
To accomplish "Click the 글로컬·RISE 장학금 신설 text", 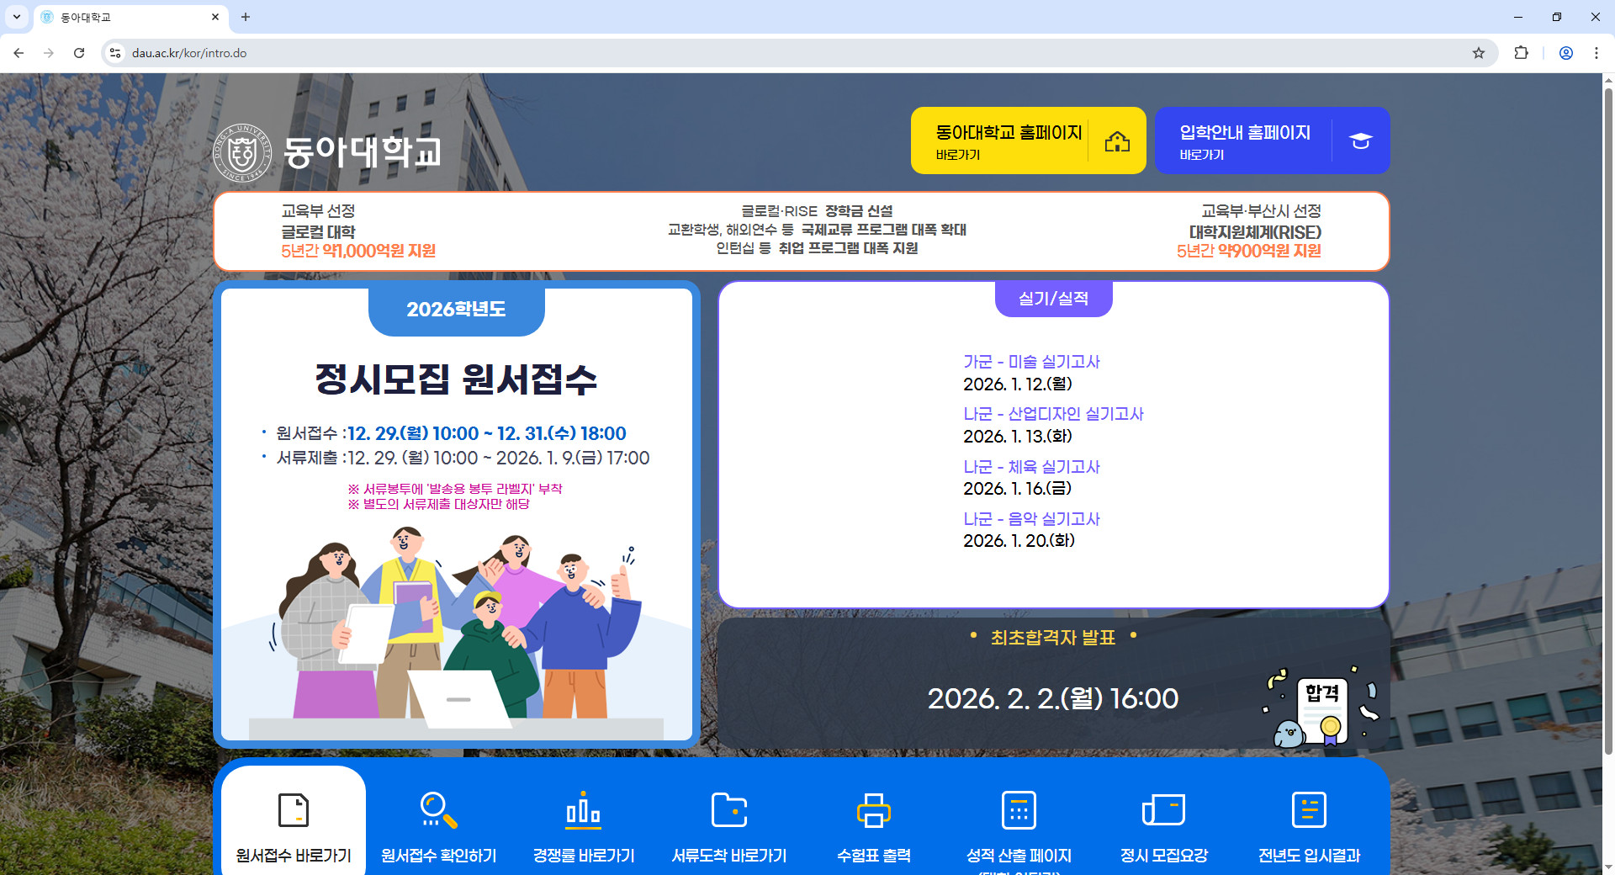I will point(817,211).
